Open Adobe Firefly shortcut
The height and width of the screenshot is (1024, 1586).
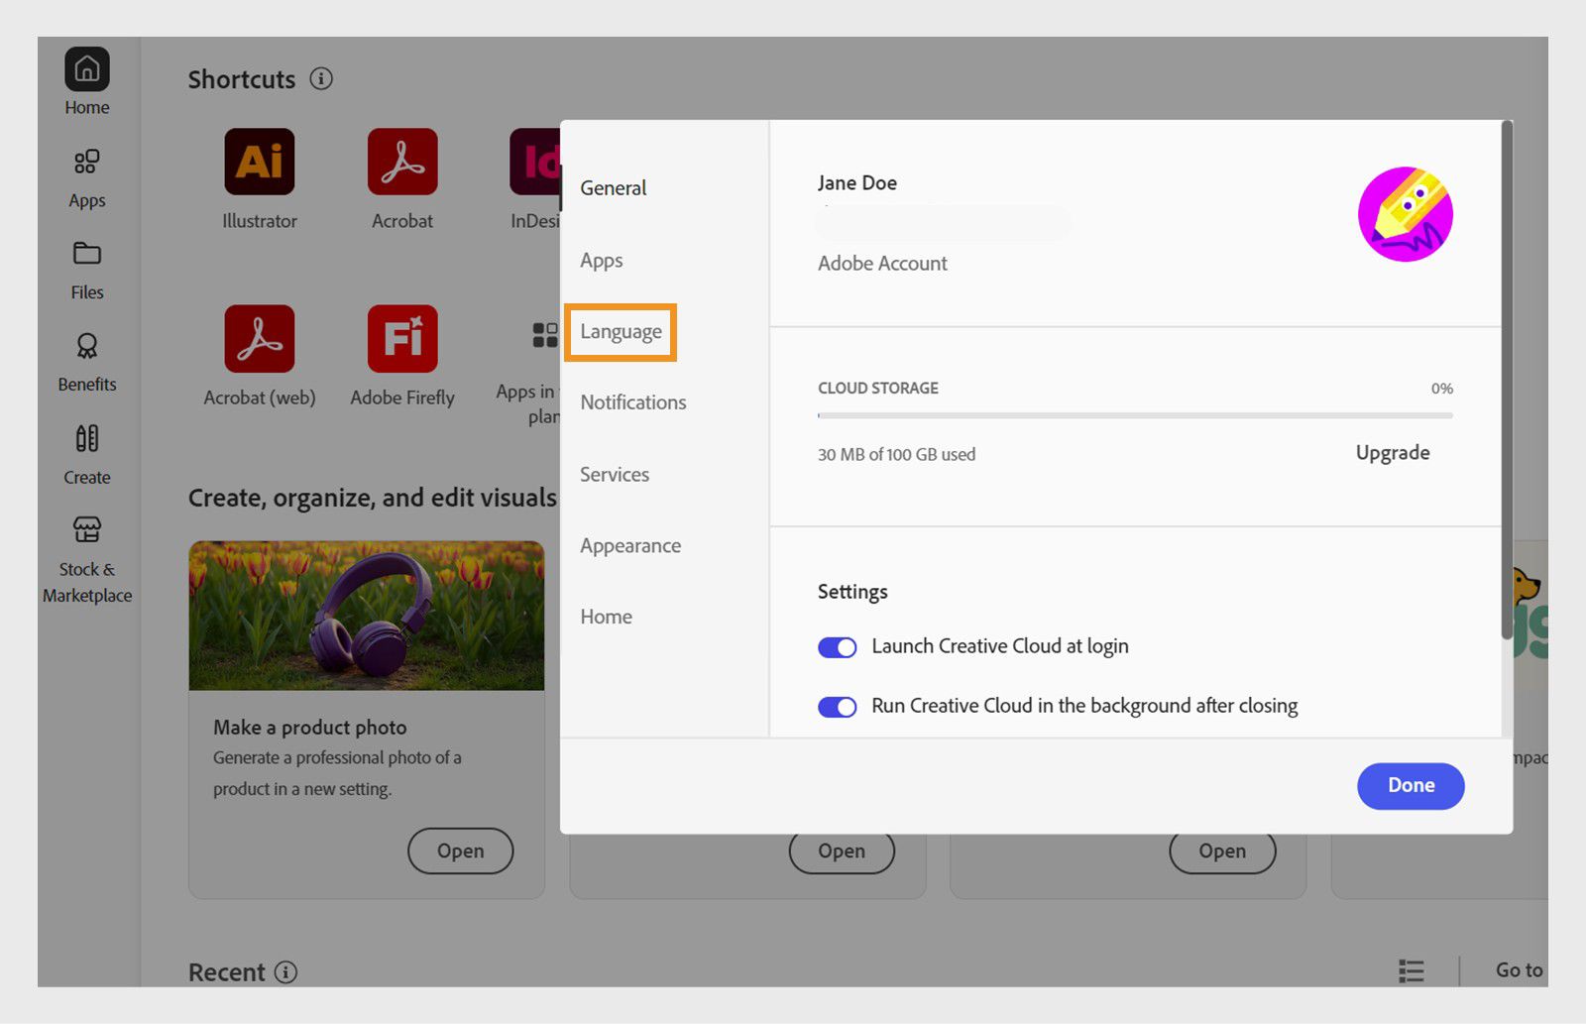click(x=401, y=337)
